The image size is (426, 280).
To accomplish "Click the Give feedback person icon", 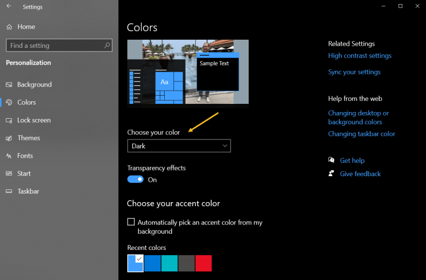I will pyautogui.click(x=331, y=174).
